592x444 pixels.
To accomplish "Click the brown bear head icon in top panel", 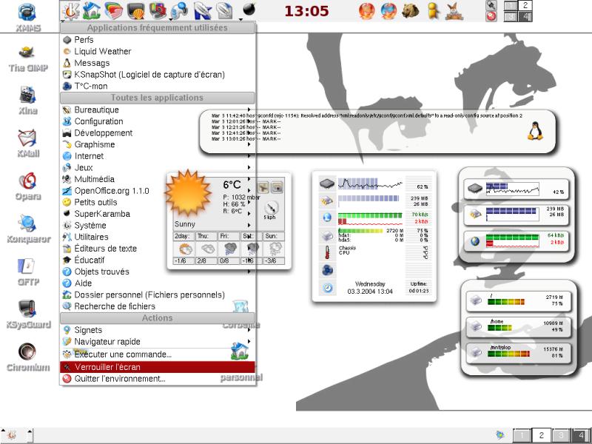I will click(x=410, y=10).
